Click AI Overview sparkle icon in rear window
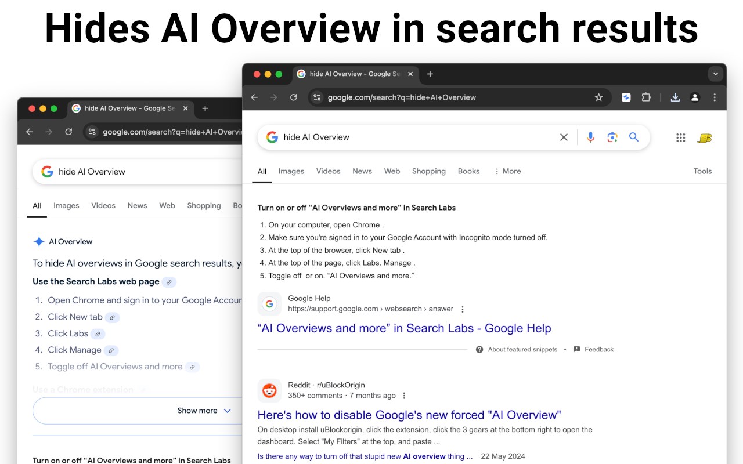The height and width of the screenshot is (464, 743). pos(39,242)
